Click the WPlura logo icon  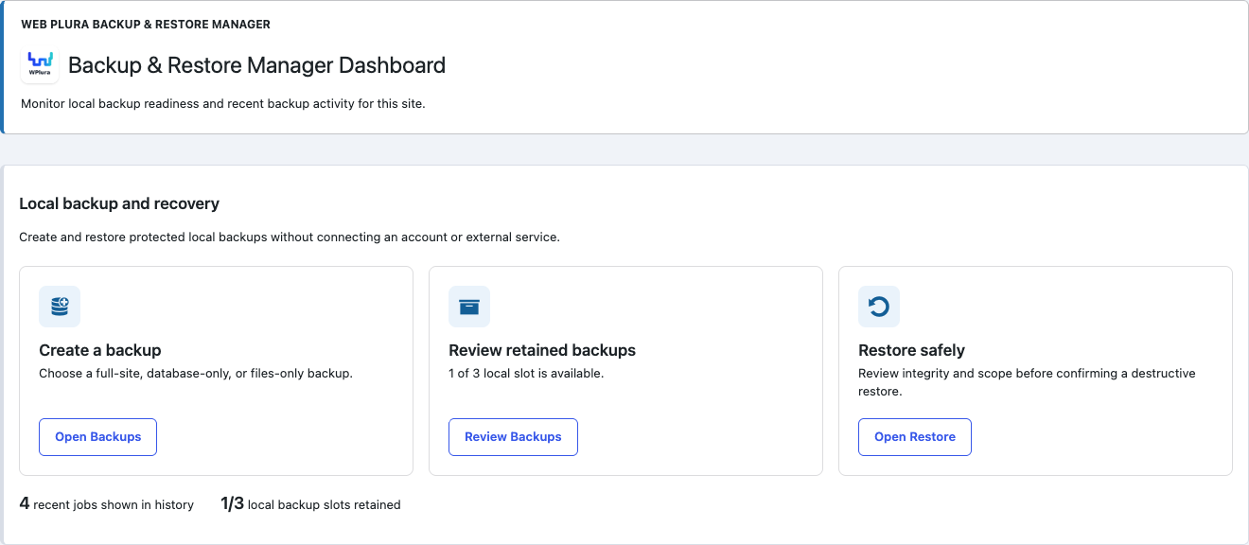(x=40, y=65)
